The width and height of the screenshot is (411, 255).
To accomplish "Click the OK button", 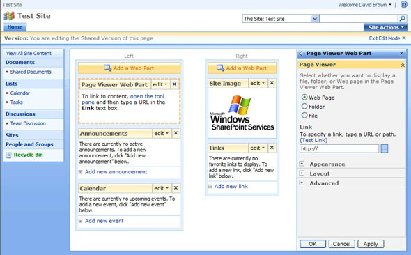I will click(x=313, y=244).
